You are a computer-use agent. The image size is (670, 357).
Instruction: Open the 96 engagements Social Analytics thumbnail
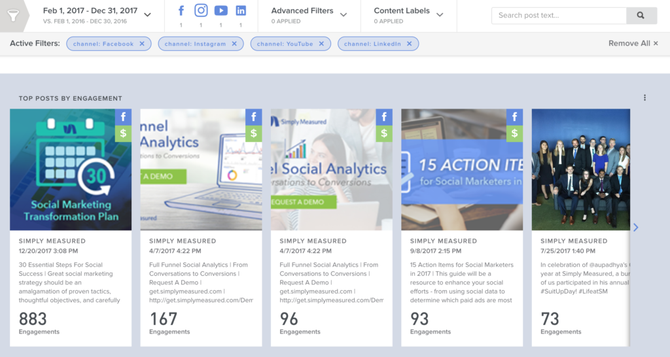coord(332,169)
